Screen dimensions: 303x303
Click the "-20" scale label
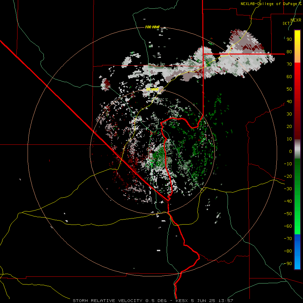288,176
